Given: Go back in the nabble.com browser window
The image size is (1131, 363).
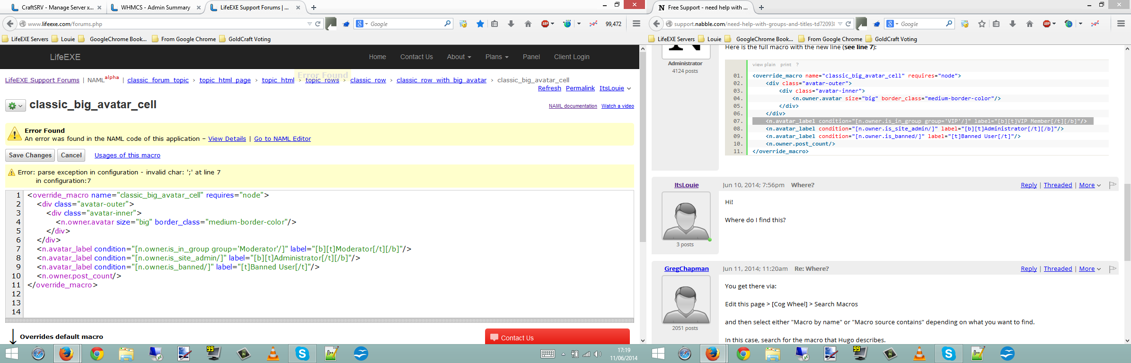Looking at the screenshot, I should click(x=656, y=24).
